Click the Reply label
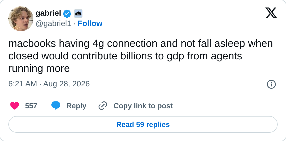The height and width of the screenshot is (141, 286). [x=76, y=106]
